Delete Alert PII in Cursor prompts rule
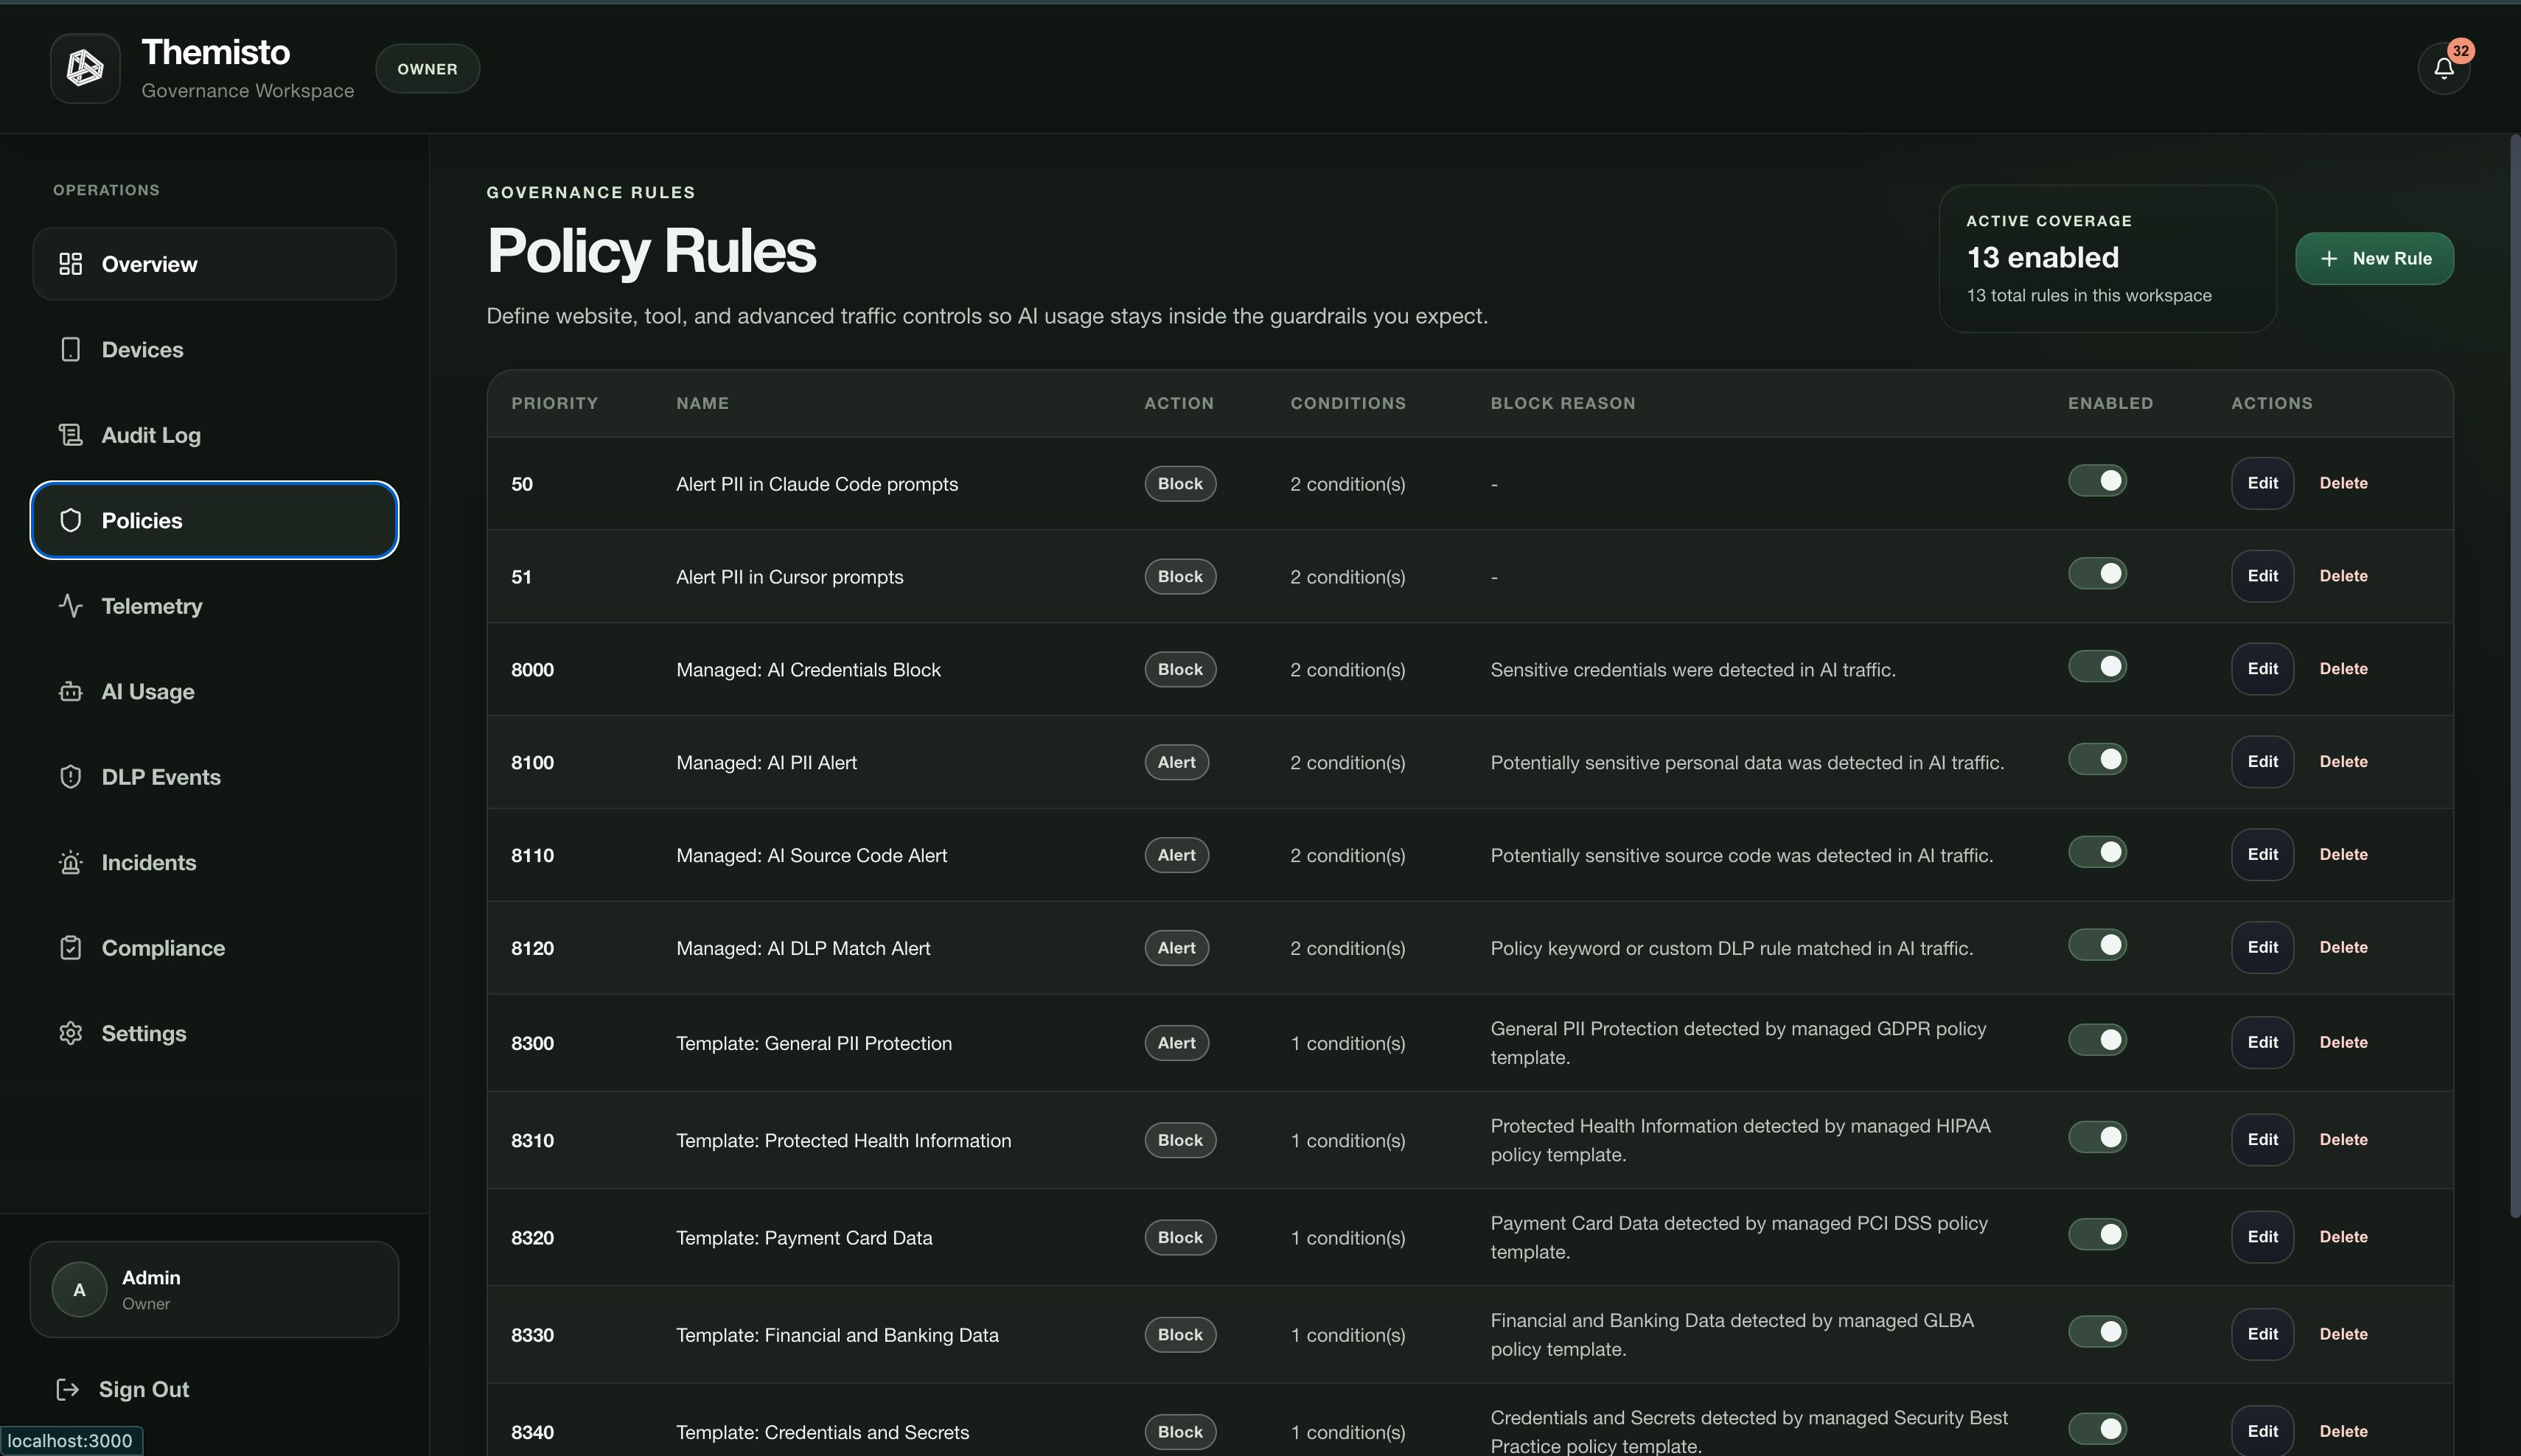The image size is (2521, 1456). [2343, 576]
